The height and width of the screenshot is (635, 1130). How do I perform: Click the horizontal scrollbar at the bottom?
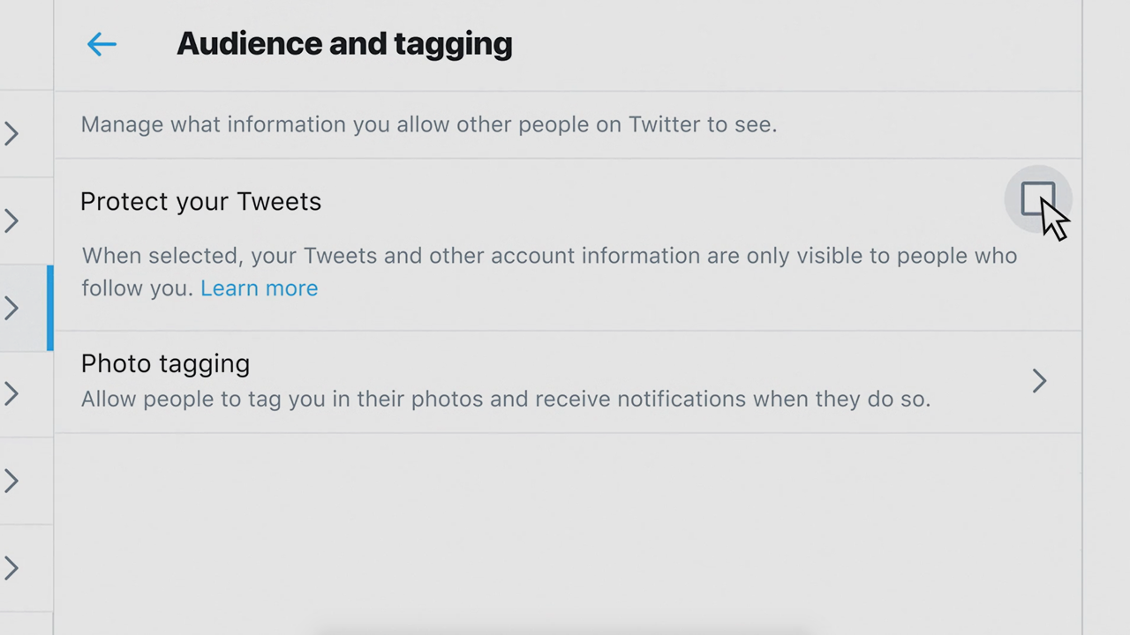pyautogui.click(x=565, y=631)
